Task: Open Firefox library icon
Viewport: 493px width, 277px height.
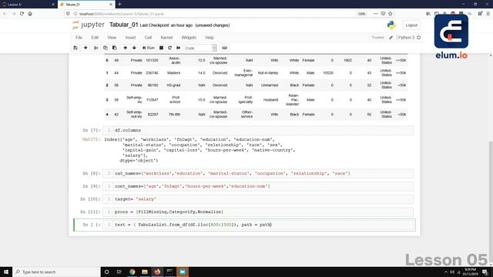Action: click(428, 14)
